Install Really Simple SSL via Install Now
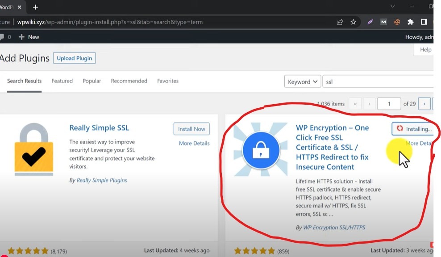The image size is (441, 257). 191,129
